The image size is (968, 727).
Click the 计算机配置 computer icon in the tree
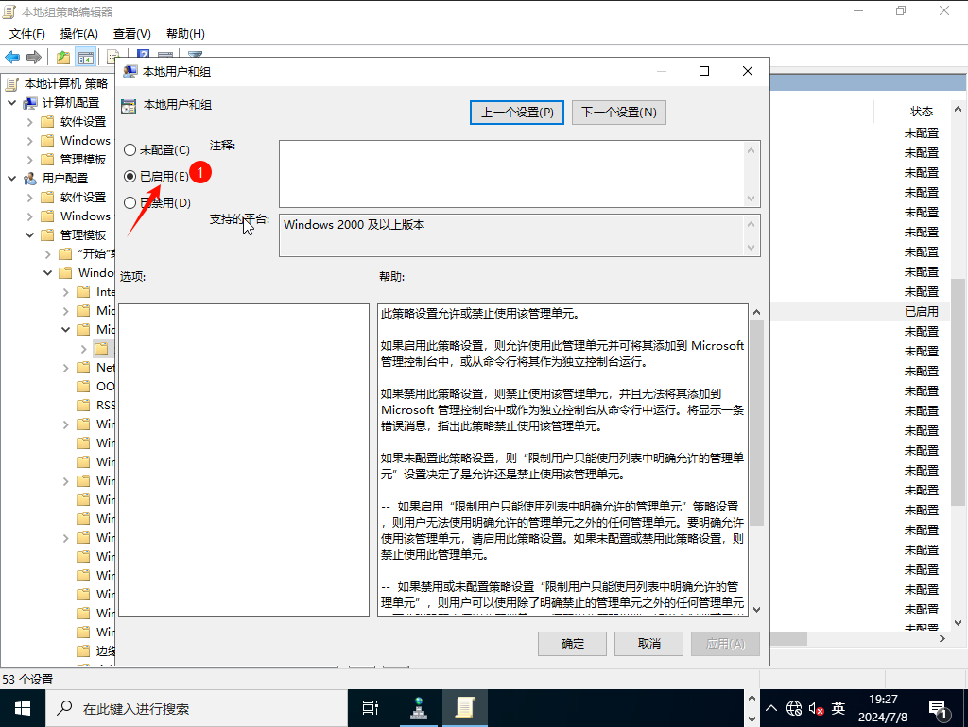(30, 102)
